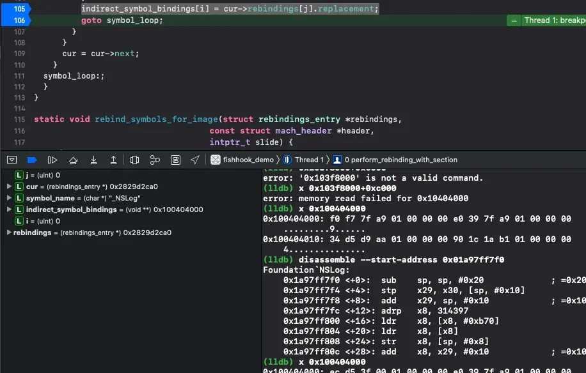
Task: Click line number 115 in the gutter
Action: tap(19, 119)
